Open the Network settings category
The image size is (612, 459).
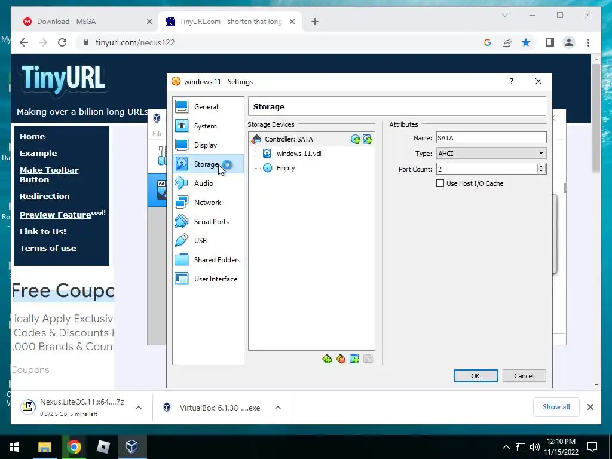tap(207, 202)
